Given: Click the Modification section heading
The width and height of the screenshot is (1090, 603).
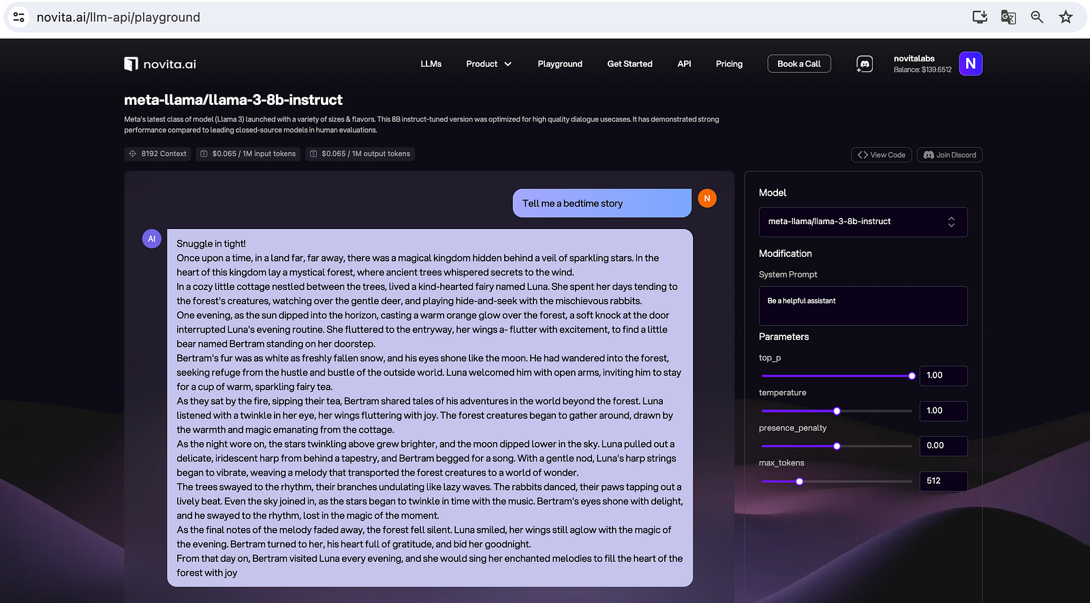Looking at the screenshot, I should pyautogui.click(x=785, y=253).
